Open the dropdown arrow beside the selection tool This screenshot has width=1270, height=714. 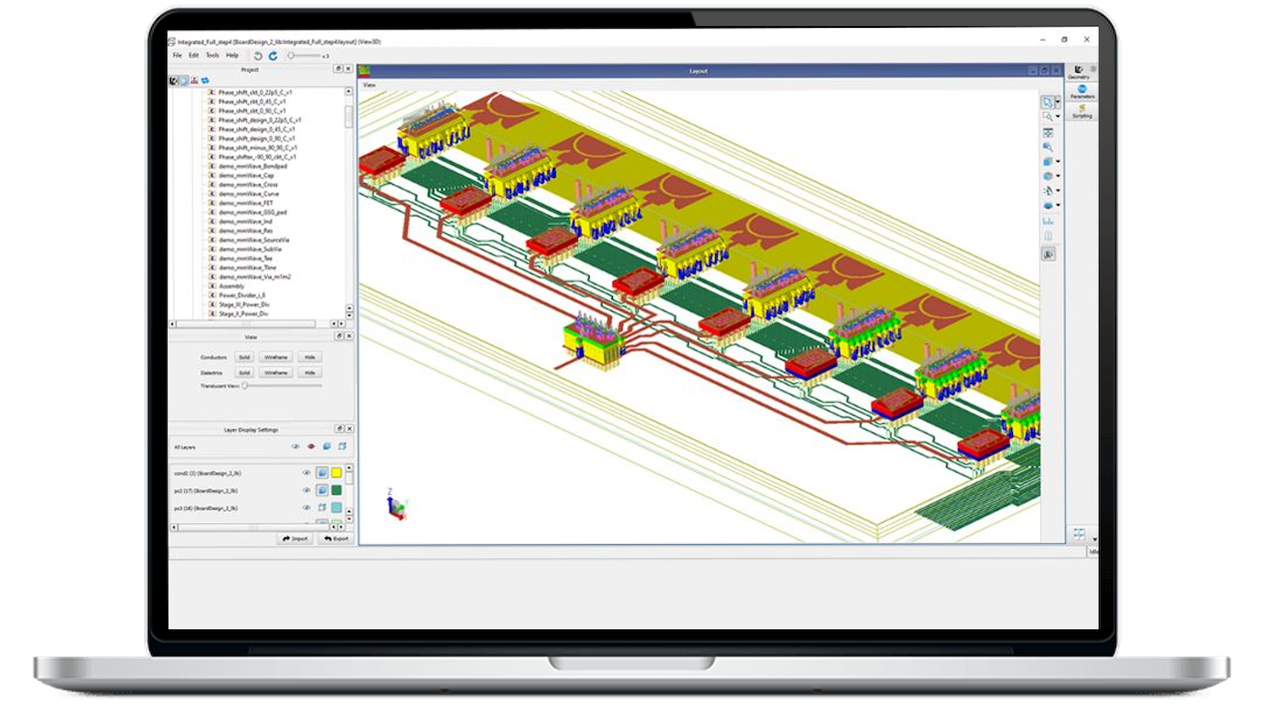click(x=1057, y=102)
